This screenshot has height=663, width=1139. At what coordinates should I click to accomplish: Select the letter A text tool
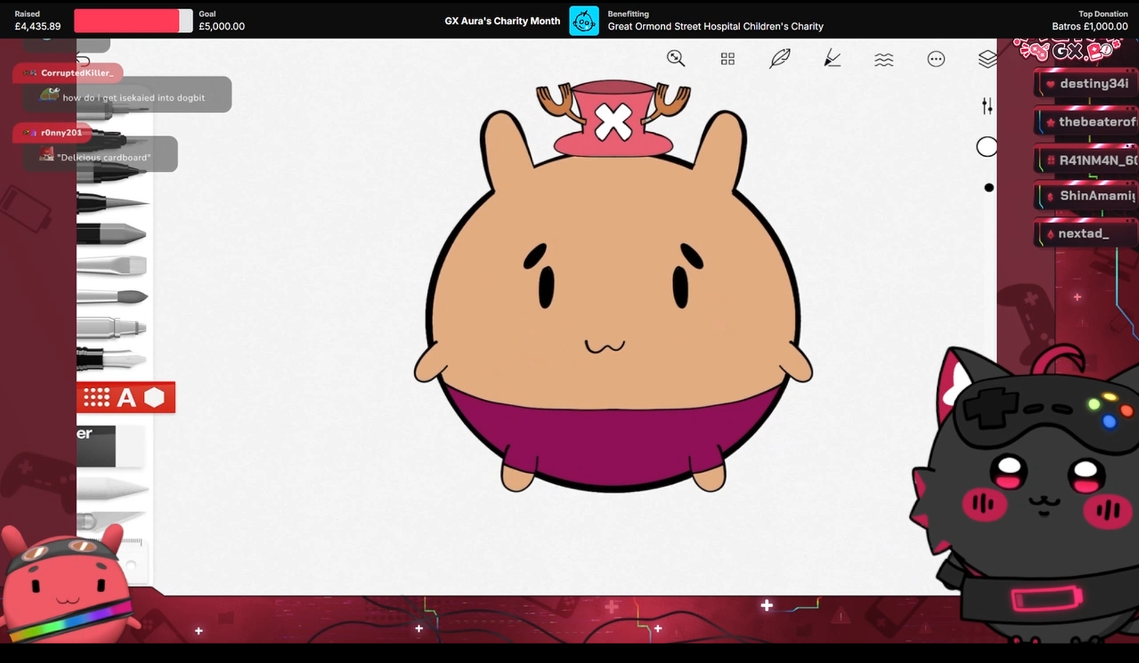126,398
